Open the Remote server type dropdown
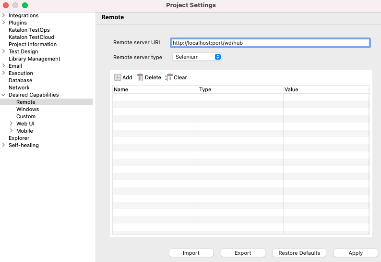The image size is (381, 262). point(197,57)
